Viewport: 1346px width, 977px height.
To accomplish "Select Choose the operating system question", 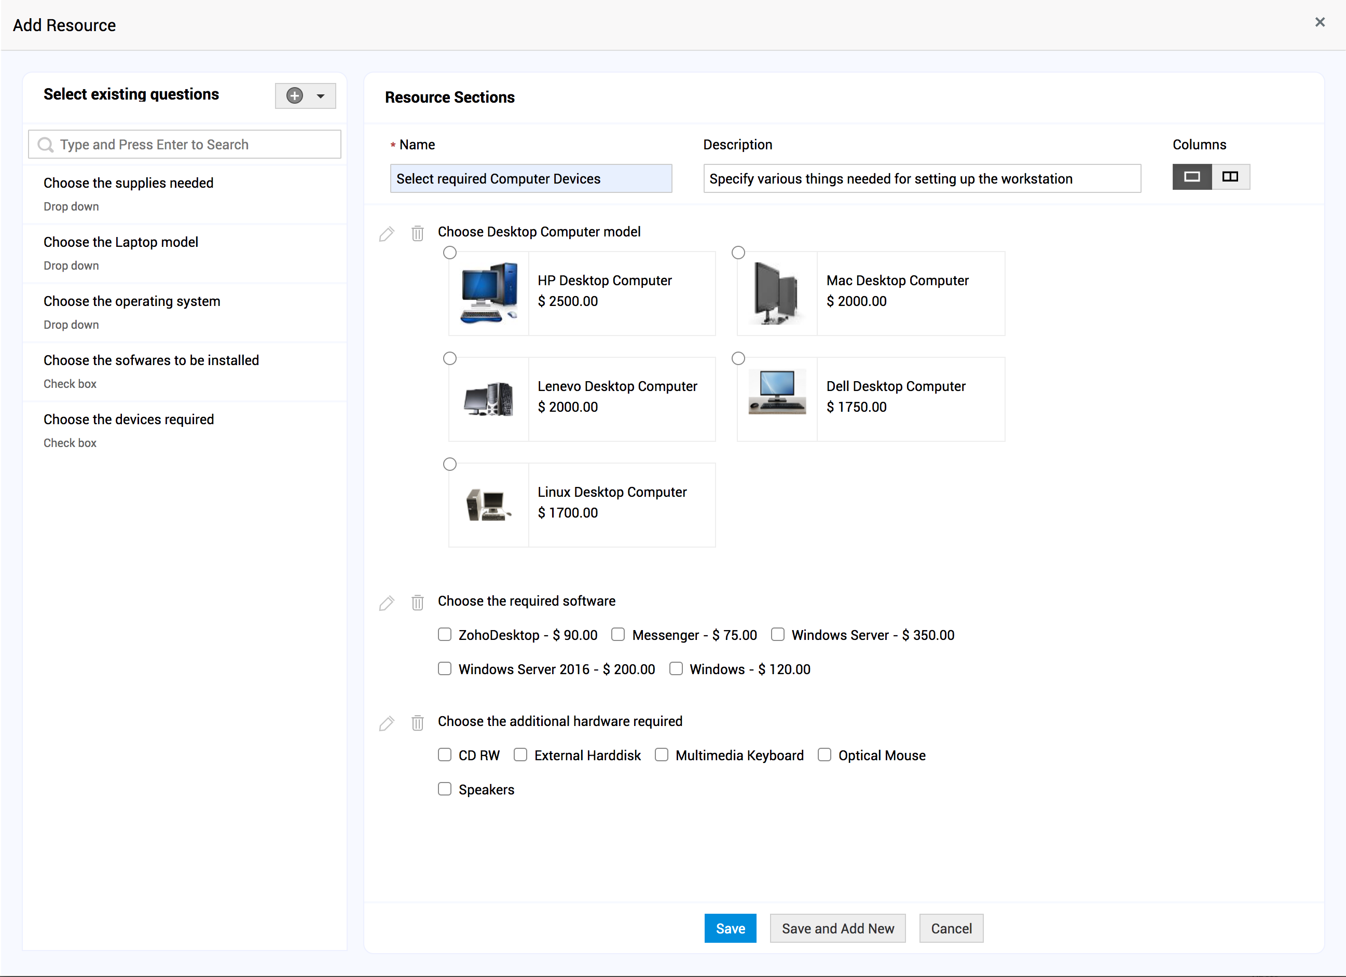I will click(185, 313).
